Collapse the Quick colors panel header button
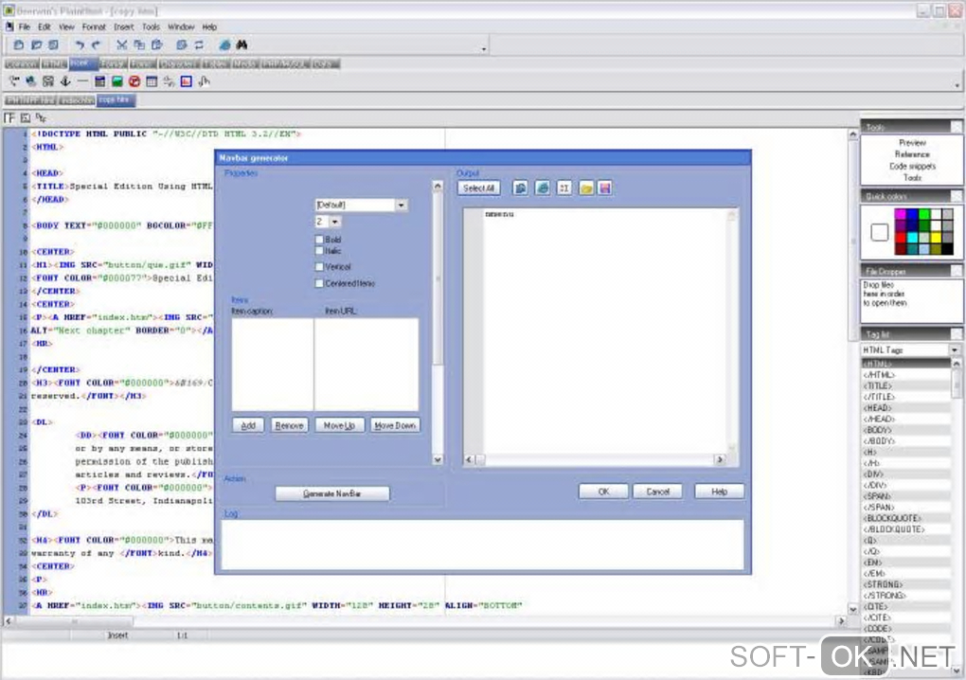The width and height of the screenshot is (966, 680). (957, 196)
